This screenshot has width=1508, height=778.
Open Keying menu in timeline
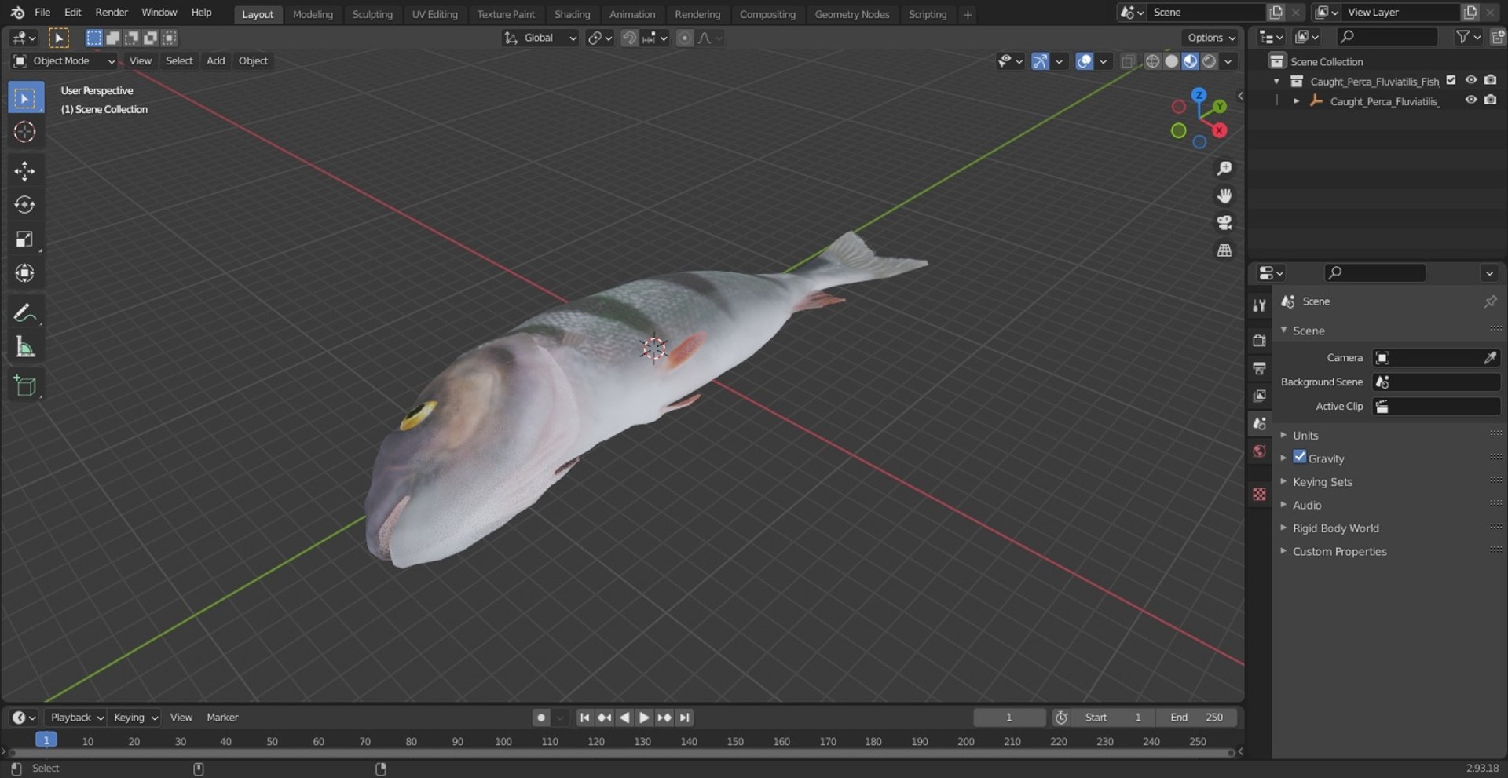135,718
